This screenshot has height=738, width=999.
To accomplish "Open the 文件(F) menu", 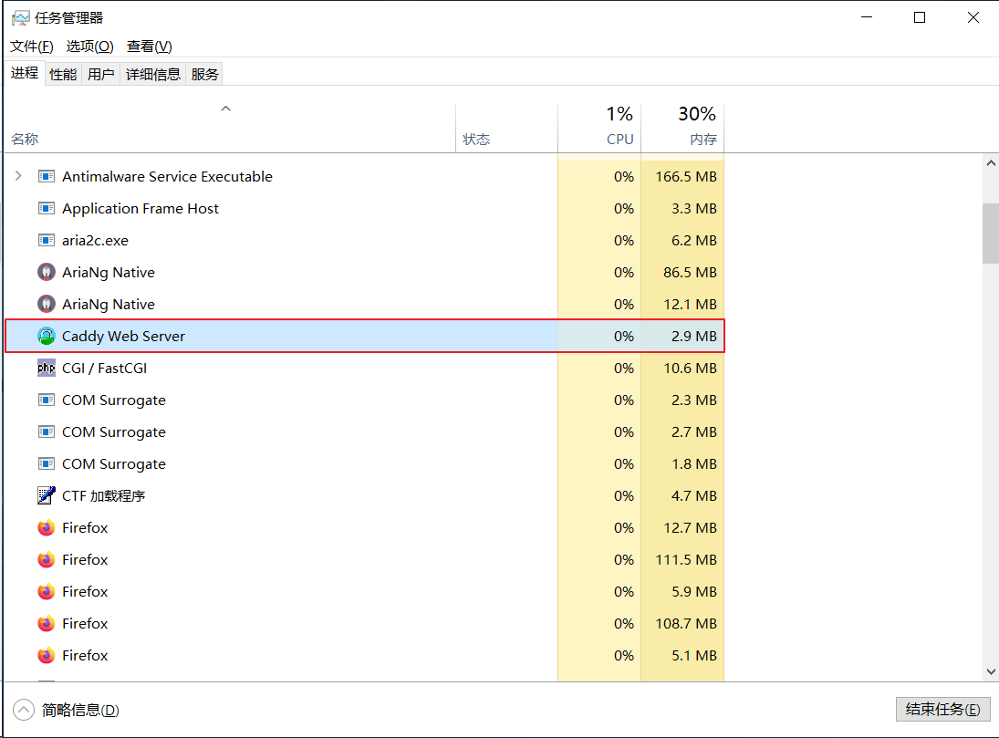I will (32, 47).
